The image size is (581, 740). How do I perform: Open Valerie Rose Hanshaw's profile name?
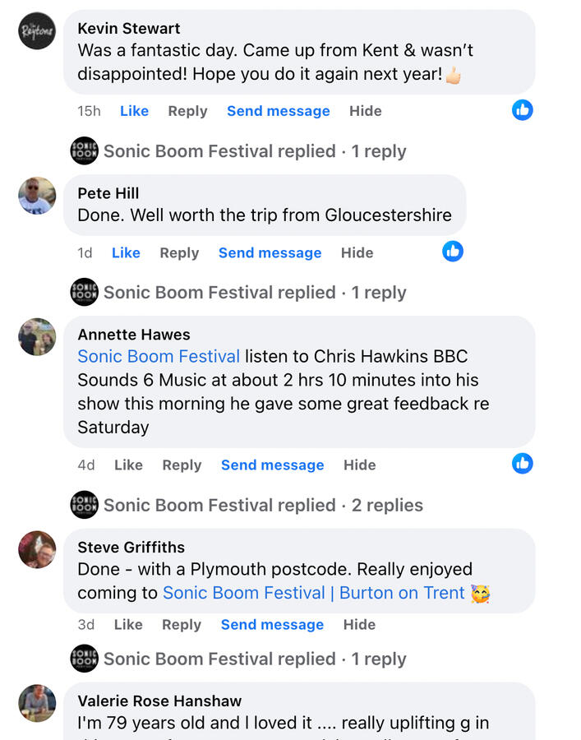pyautogui.click(x=159, y=701)
